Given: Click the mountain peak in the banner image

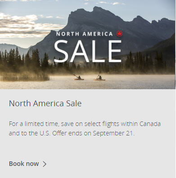Looking at the screenshot, I should click(96, 10).
